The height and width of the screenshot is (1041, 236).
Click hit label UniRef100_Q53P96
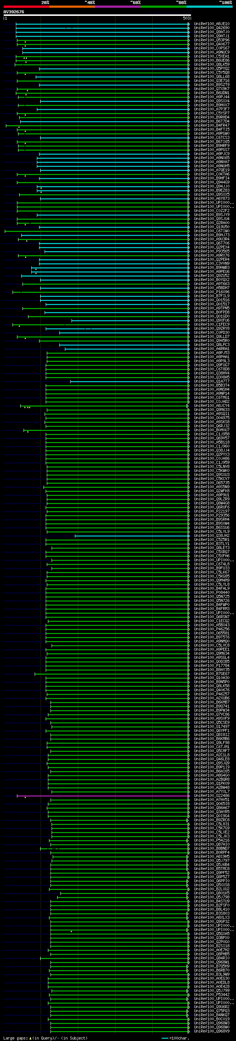pyautogui.click(x=212, y=40)
